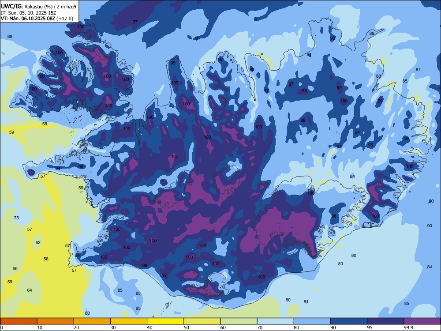
Task: Pick the bright yellow 40–50 legend swatch
Action: tap(165, 321)
